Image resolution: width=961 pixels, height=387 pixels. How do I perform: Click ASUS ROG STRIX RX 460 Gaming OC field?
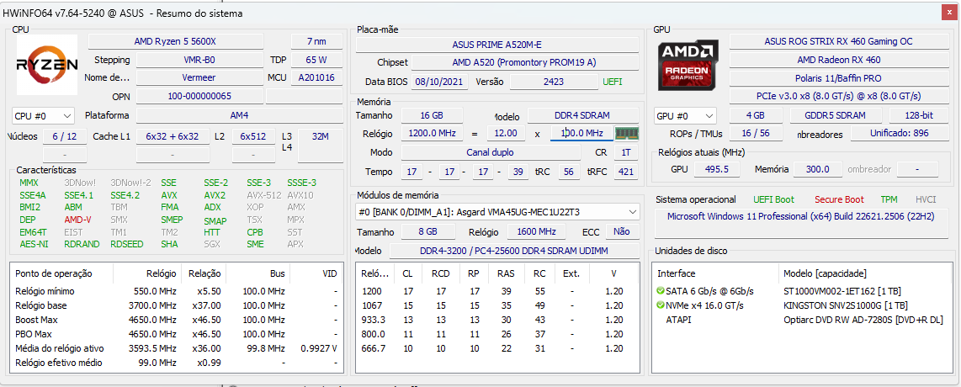838,41
